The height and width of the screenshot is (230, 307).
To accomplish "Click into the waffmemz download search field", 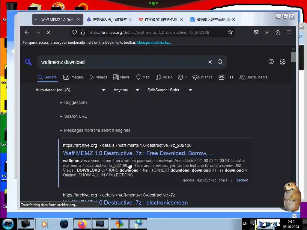I will pos(123,62).
